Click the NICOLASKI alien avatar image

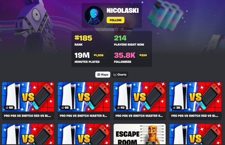point(94,15)
